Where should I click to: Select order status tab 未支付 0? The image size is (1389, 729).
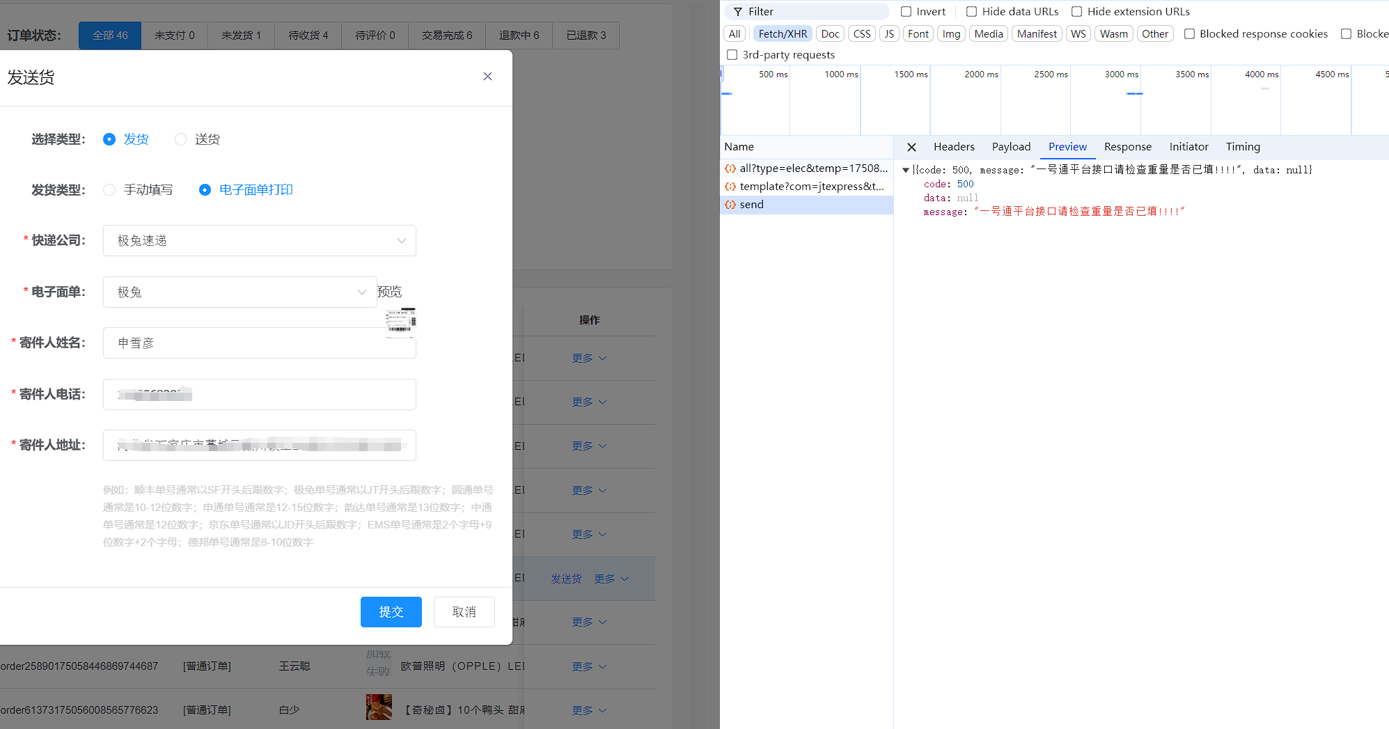[x=175, y=36]
